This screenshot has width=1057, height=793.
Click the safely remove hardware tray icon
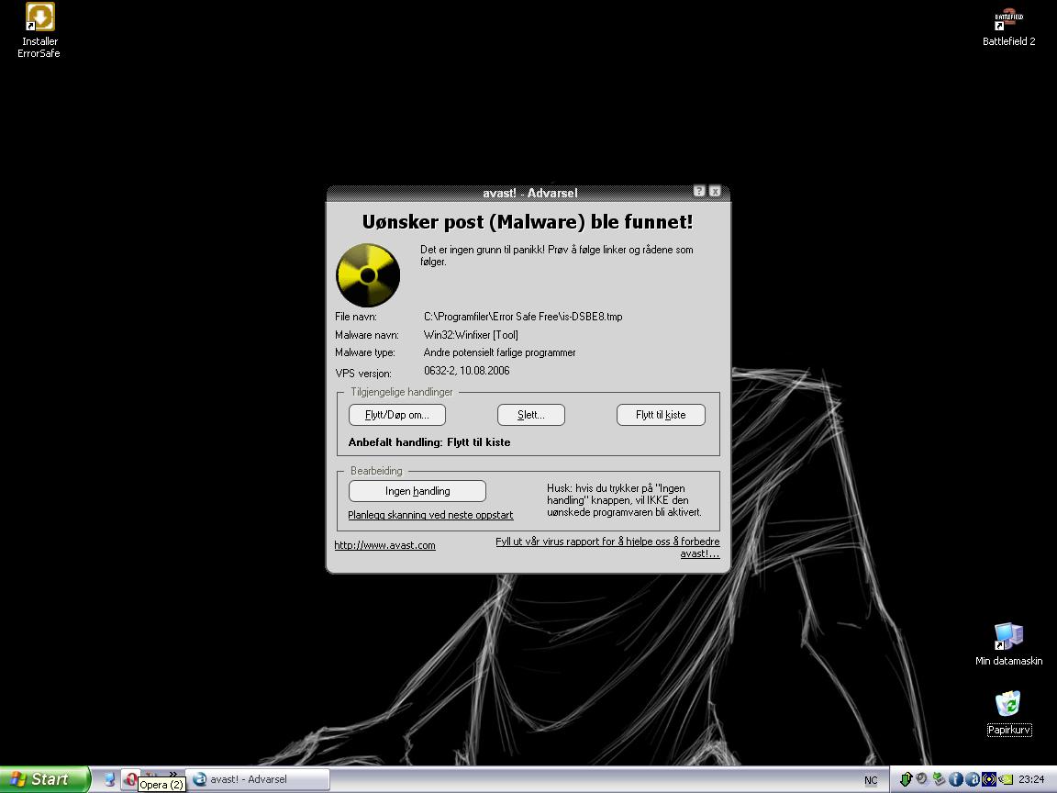pyautogui.click(x=939, y=779)
